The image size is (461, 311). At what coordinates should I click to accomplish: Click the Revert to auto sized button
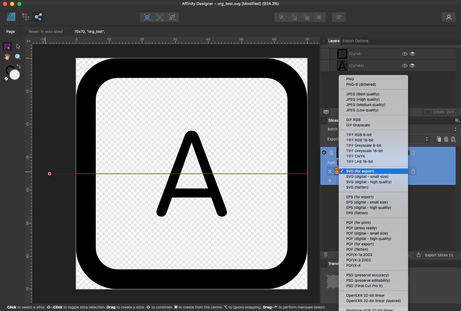[45, 31]
